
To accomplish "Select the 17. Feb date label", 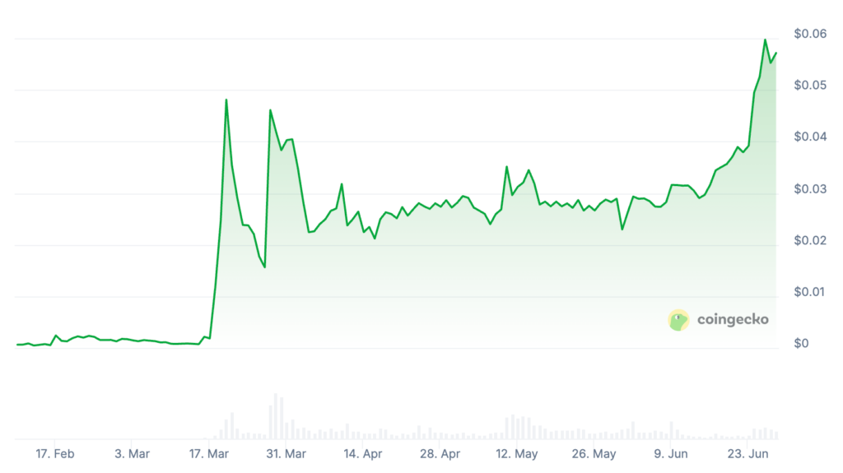I will (54, 454).
